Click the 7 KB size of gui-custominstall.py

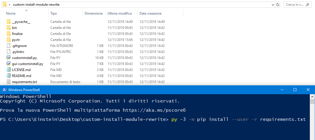100,64
